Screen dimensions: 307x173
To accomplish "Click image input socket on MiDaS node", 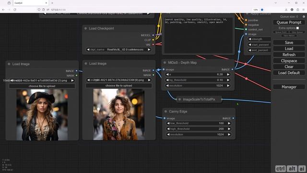I will click(x=164, y=69).
